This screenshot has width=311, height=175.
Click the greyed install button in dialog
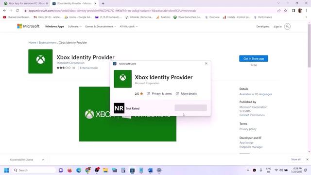point(191,108)
